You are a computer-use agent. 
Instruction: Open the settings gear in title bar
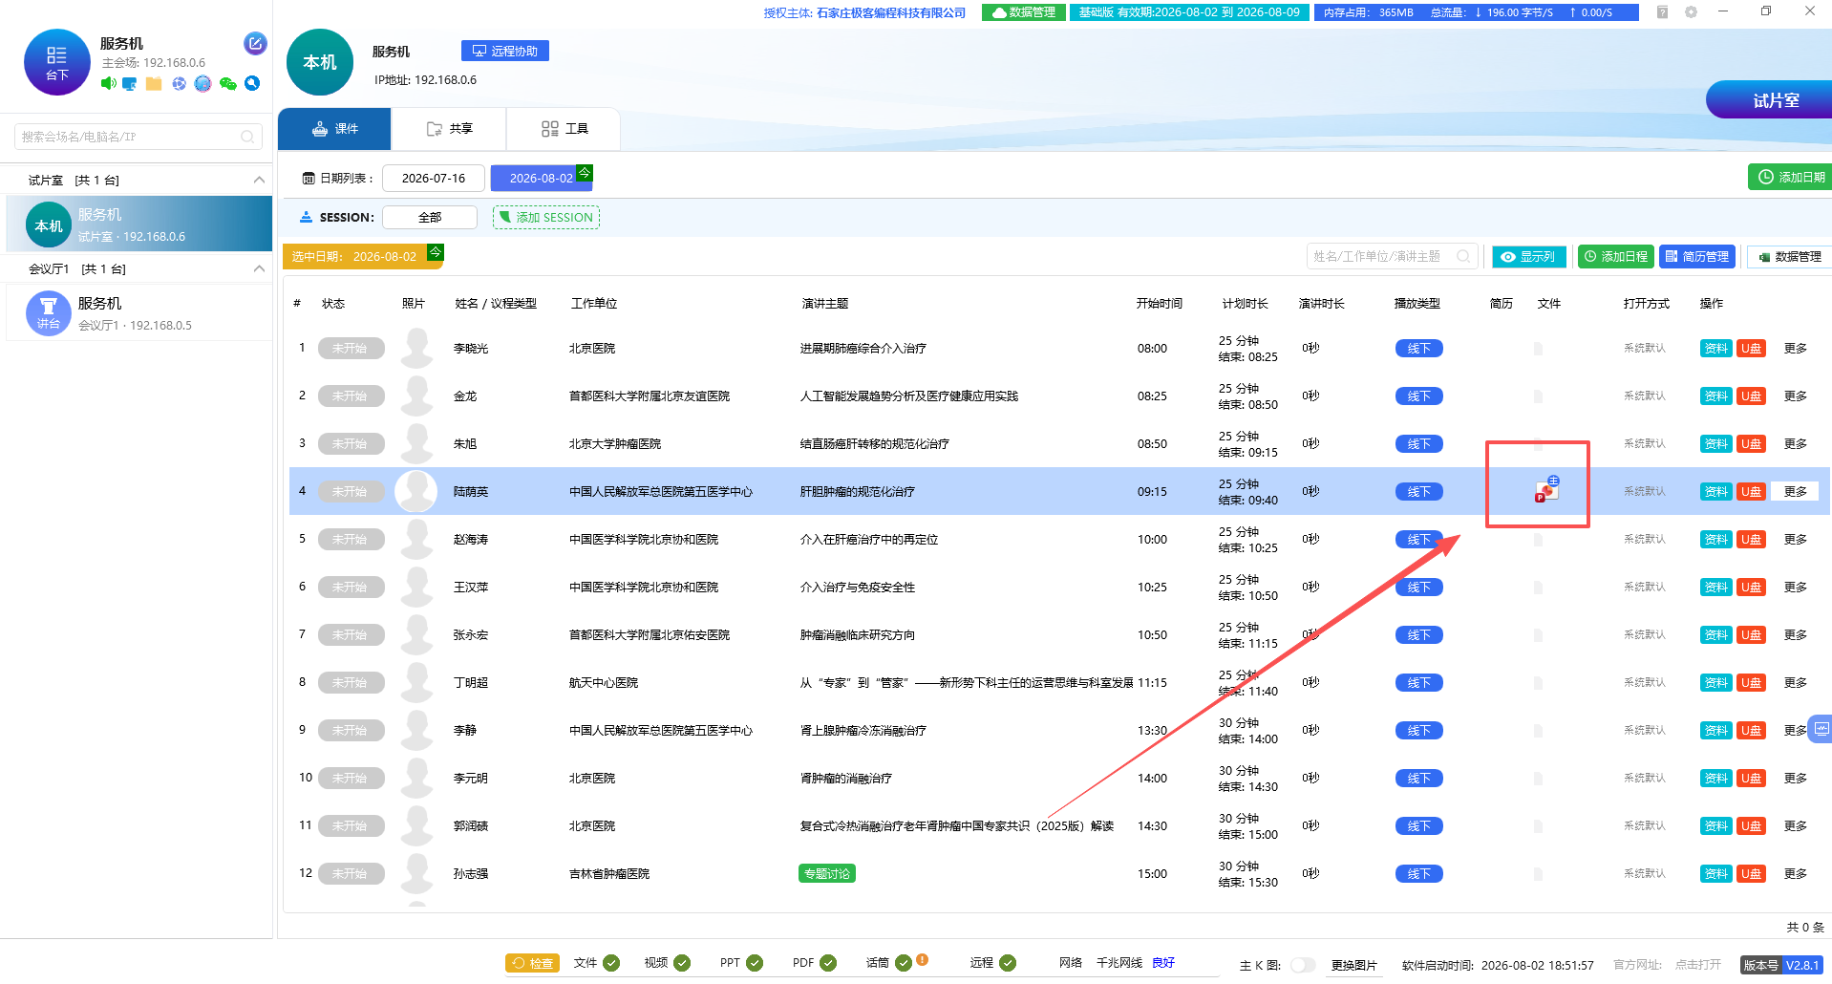1691,12
